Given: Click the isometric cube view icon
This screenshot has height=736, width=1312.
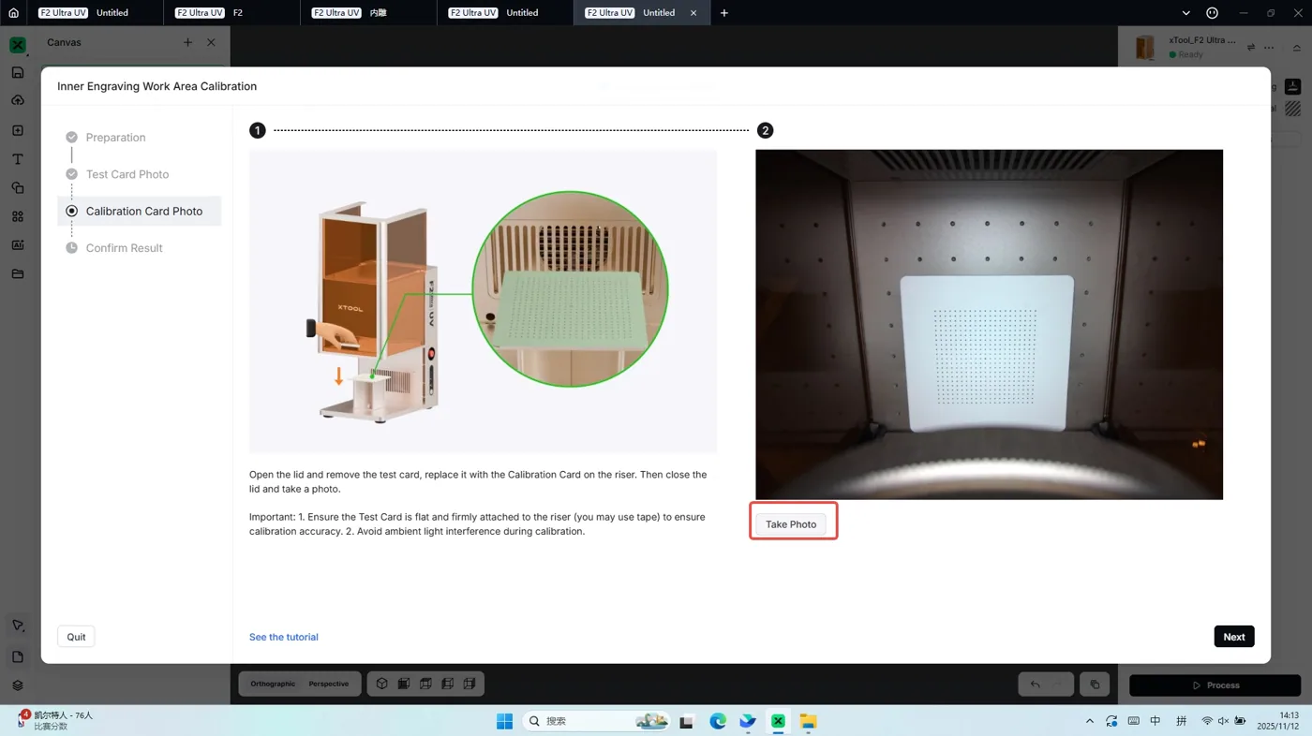Looking at the screenshot, I should tap(381, 684).
